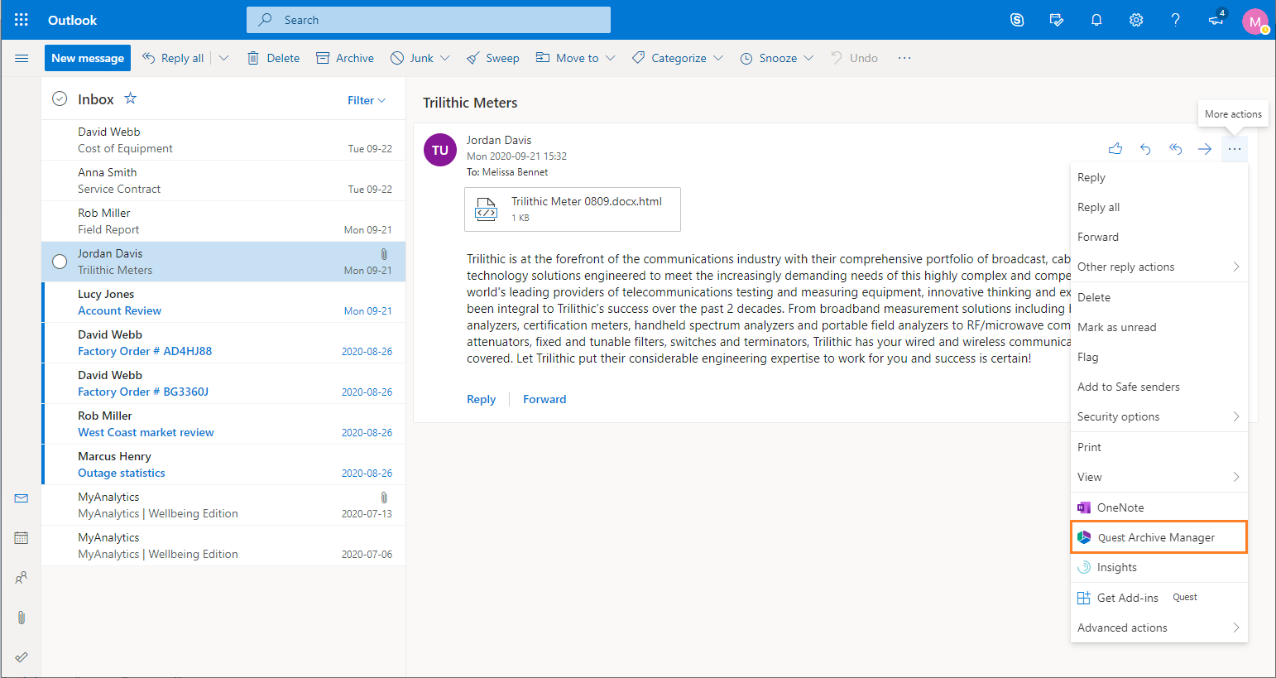Click the Search box
Screen dimensions: 1276x678
[x=429, y=20]
